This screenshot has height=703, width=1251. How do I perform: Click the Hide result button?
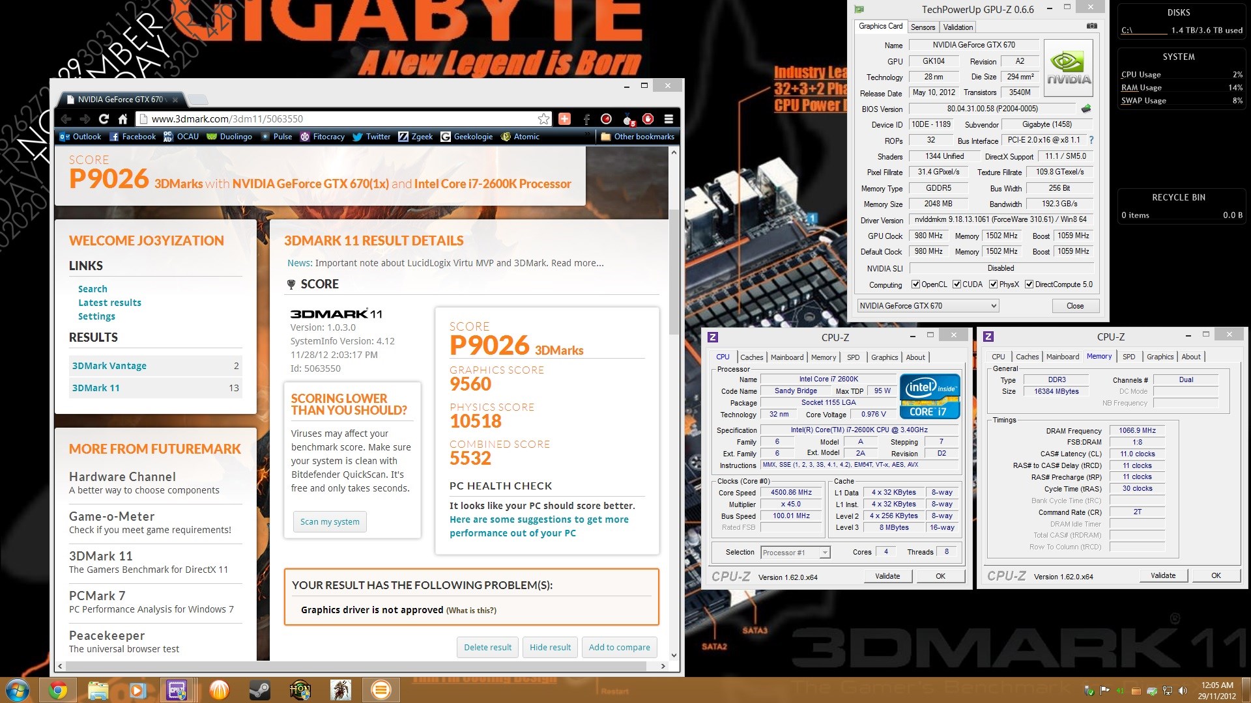[550, 648]
